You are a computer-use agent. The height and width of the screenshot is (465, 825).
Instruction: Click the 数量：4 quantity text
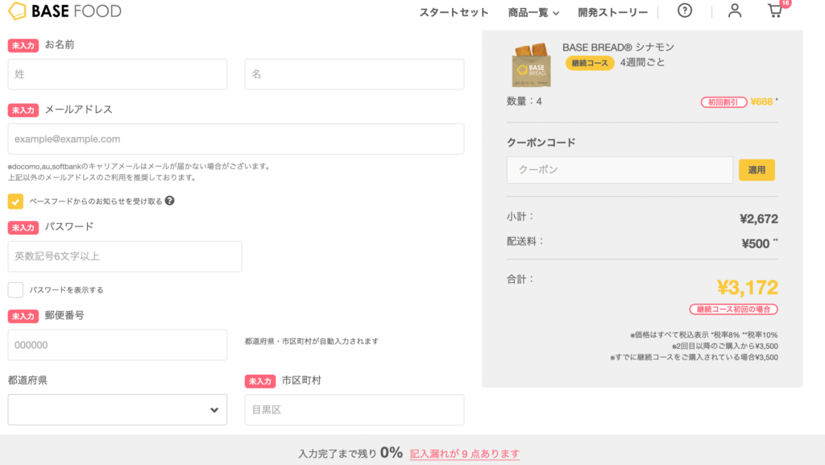(524, 102)
